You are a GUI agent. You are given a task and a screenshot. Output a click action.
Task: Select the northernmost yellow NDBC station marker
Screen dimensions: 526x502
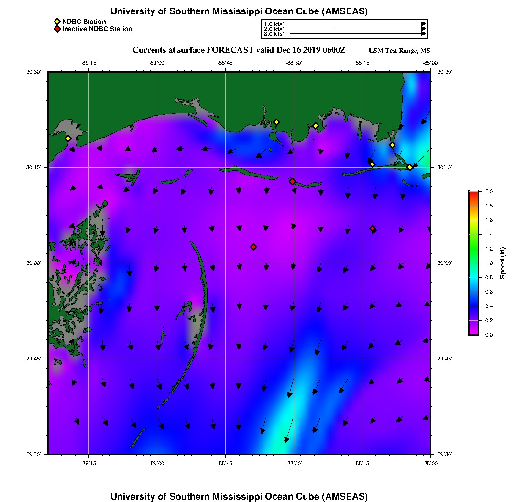click(x=276, y=122)
